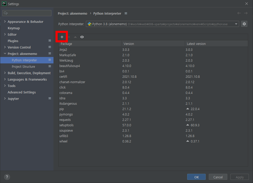This screenshot has height=183, width=253.
Task: Select the setuptools package row
Action: pyautogui.click(x=153, y=125)
